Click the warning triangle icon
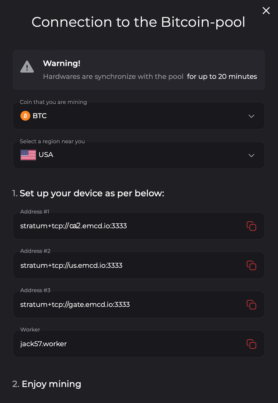This screenshot has width=278, height=403. tap(27, 67)
